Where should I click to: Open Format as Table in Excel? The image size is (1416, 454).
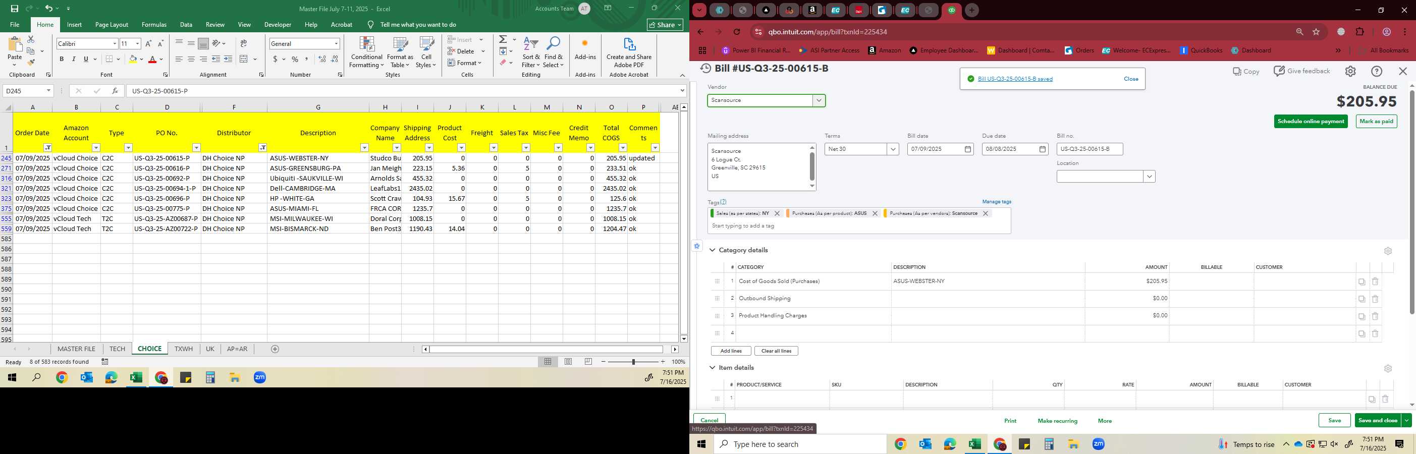pos(400,52)
